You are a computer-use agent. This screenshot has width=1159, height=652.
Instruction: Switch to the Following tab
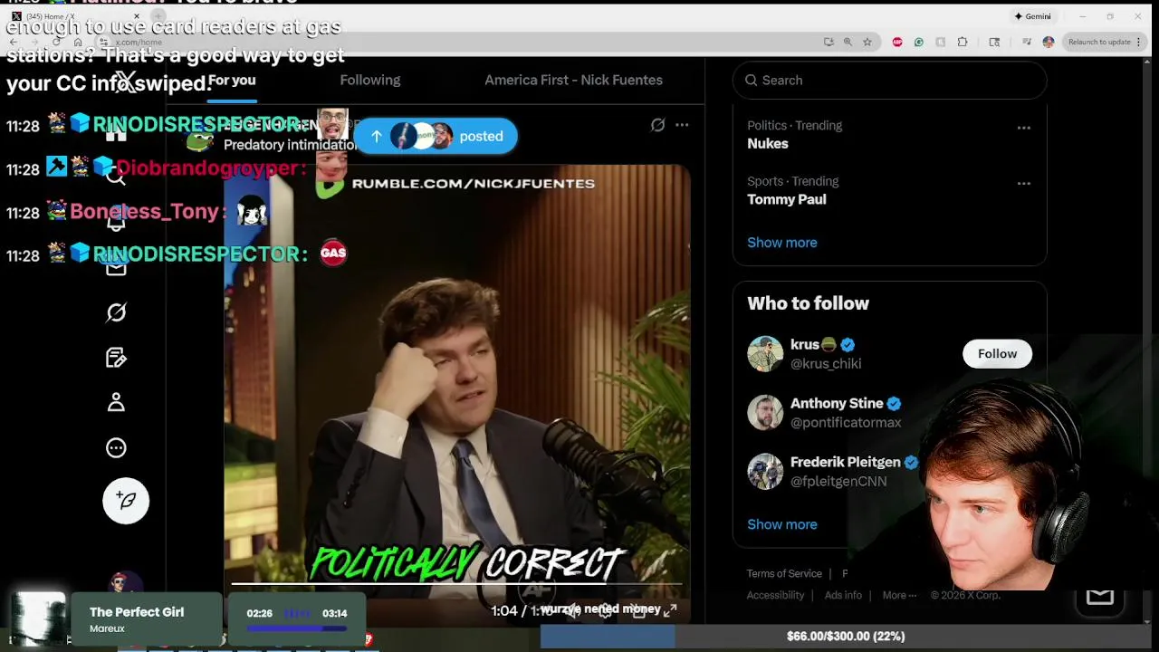[x=370, y=80]
